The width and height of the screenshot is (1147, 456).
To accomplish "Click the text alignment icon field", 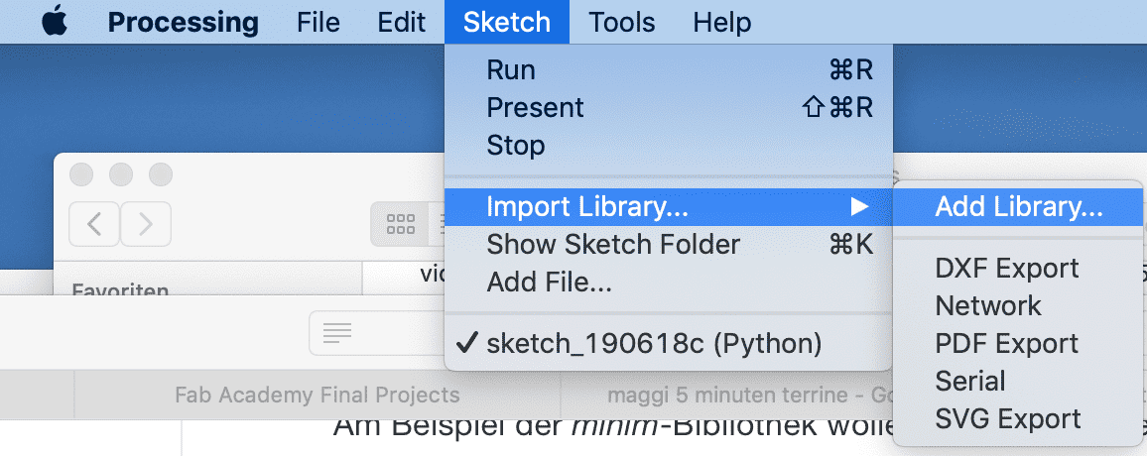I will 337,333.
